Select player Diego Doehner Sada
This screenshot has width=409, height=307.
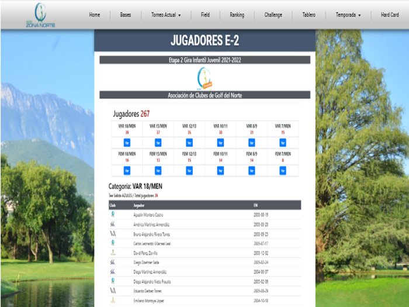tap(146, 263)
